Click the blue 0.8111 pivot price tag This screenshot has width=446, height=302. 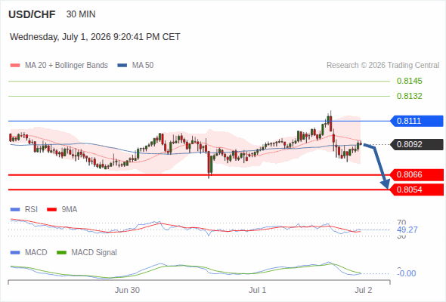pyautogui.click(x=417, y=121)
